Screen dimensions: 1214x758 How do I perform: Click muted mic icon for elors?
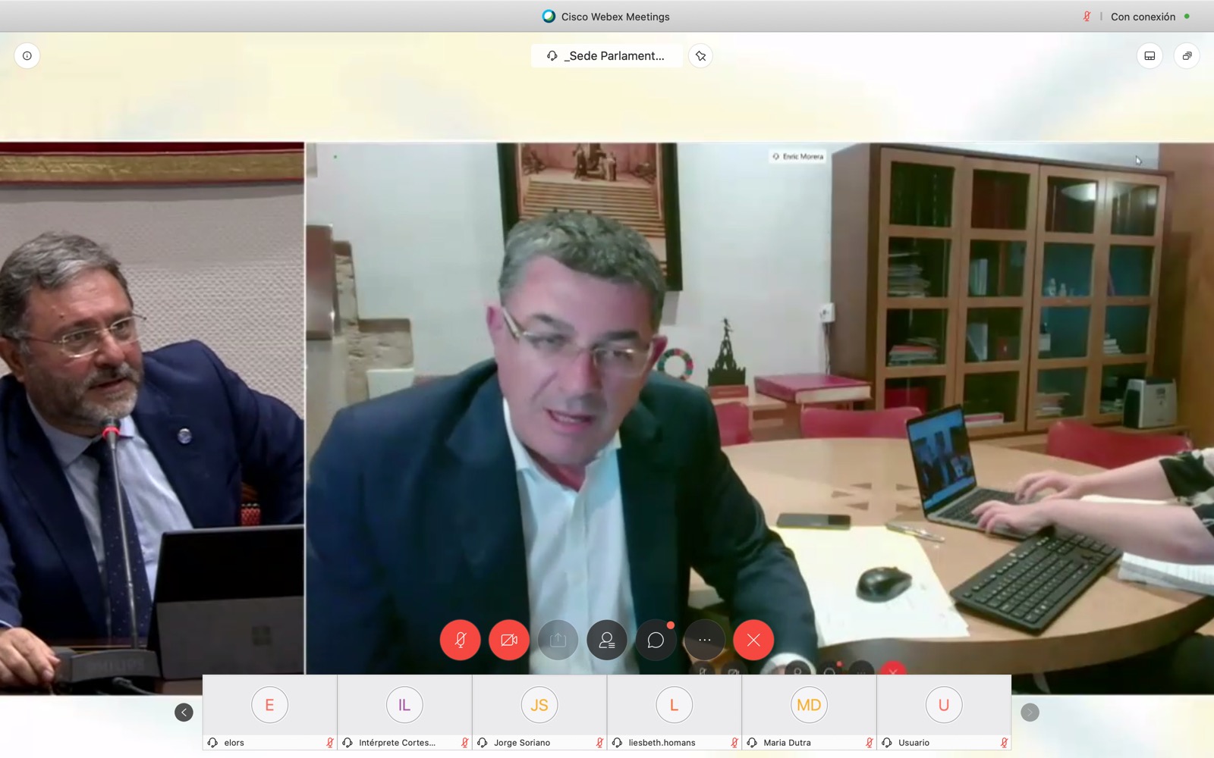click(330, 743)
